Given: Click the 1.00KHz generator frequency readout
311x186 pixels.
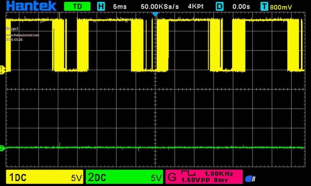Looking at the screenshot, I should (x=219, y=174).
